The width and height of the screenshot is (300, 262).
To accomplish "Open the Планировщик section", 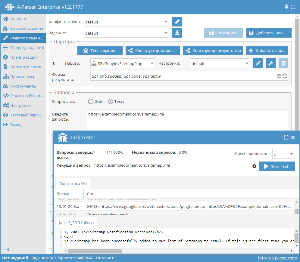I will tap(24, 57).
